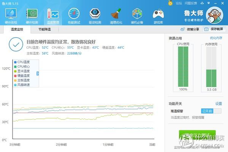Click 主板温度 58℃ reading
The height and width of the screenshot is (152, 228).
[x=37, y=53]
